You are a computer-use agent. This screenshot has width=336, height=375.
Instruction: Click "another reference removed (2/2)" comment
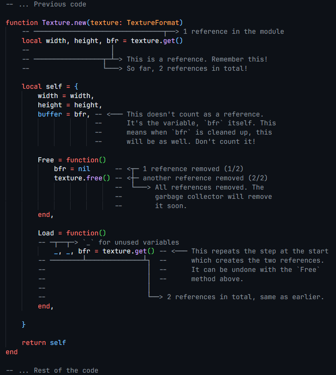click(x=205, y=178)
